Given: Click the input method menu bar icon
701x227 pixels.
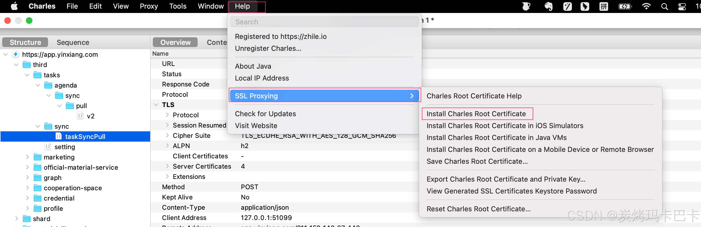Looking at the screenshot, I should point(604,6).
